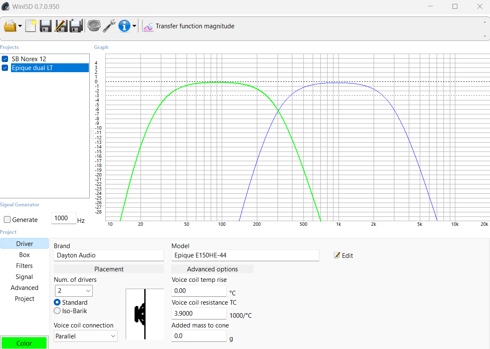490x349 pixels.
Task: Enable the signal generator Generate checkbox
Action: point(7,220)
